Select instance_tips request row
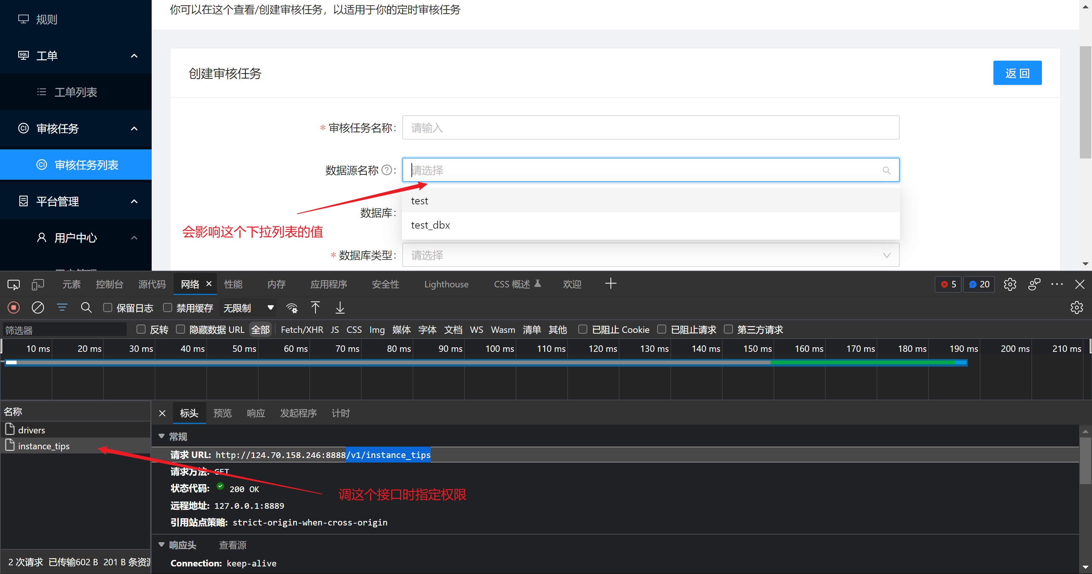1092x574 pixels. tap(75, 445)
